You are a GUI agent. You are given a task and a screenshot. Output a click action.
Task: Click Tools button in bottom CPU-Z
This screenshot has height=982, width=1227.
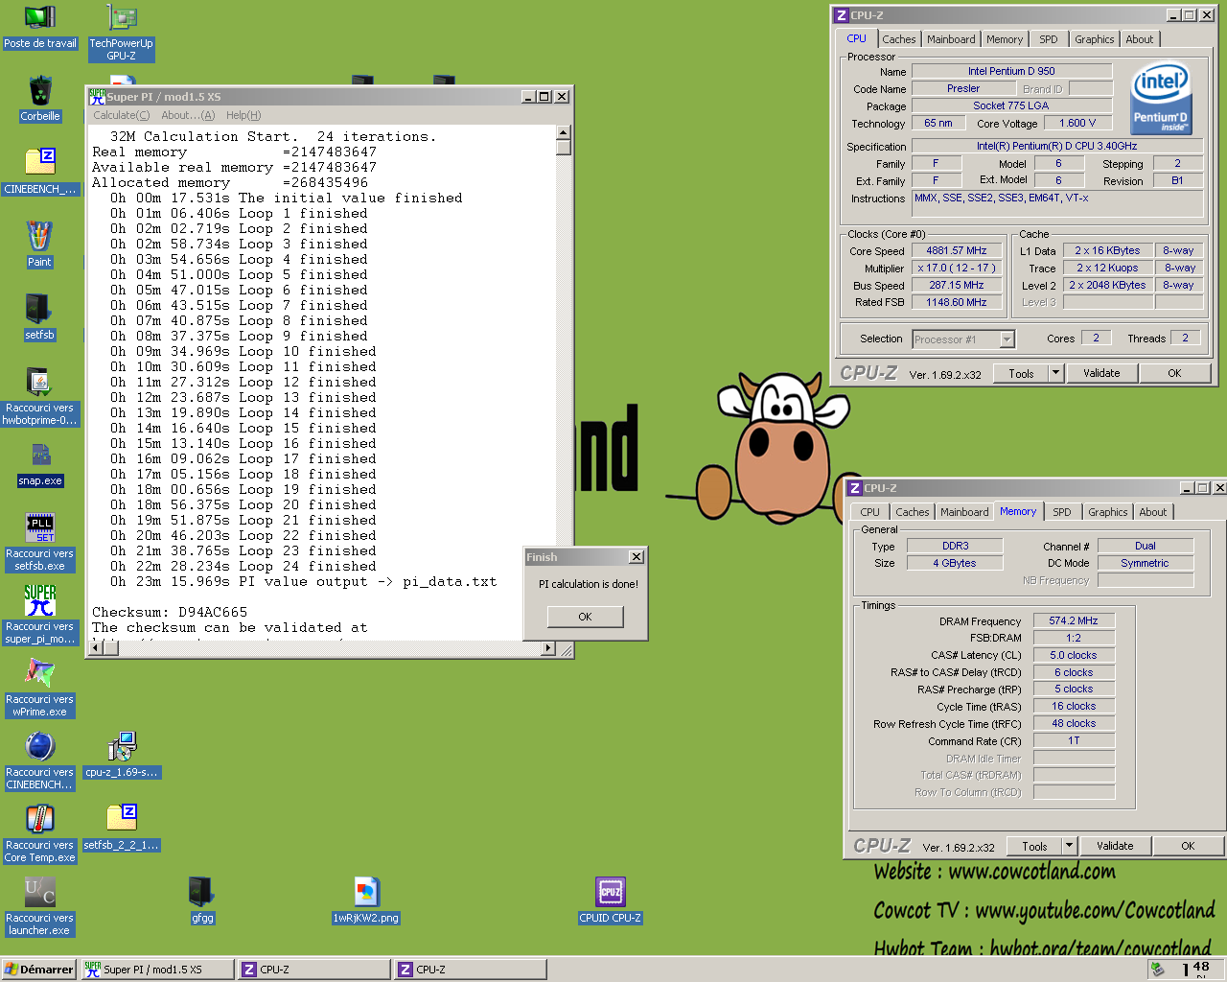[1034, 846]
